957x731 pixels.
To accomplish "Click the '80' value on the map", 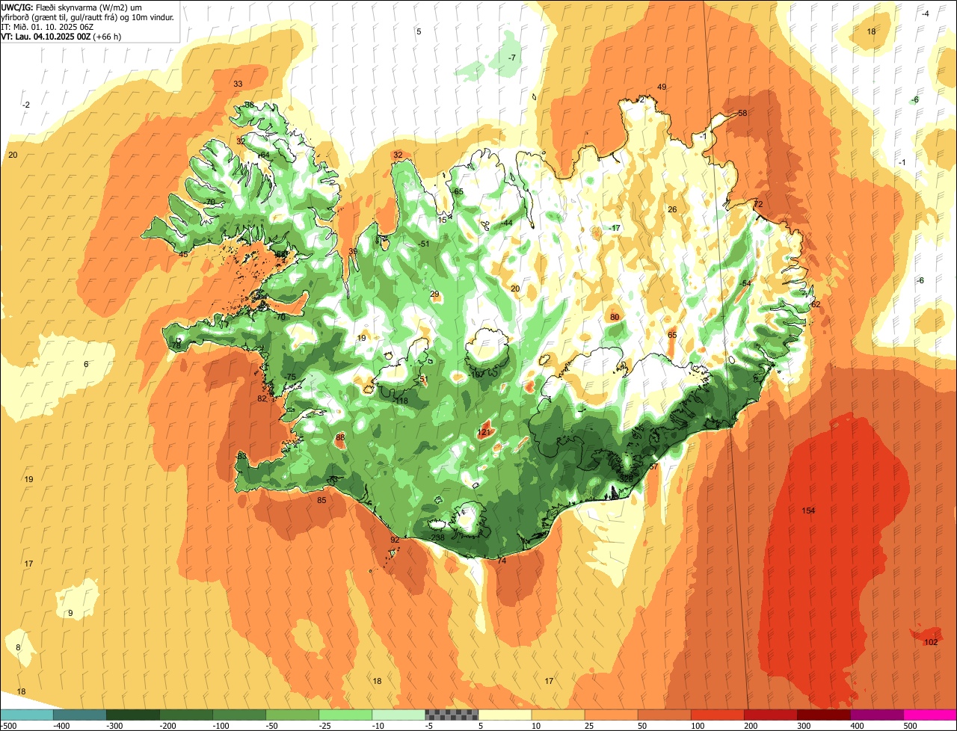I will click(x=615, y=317).
